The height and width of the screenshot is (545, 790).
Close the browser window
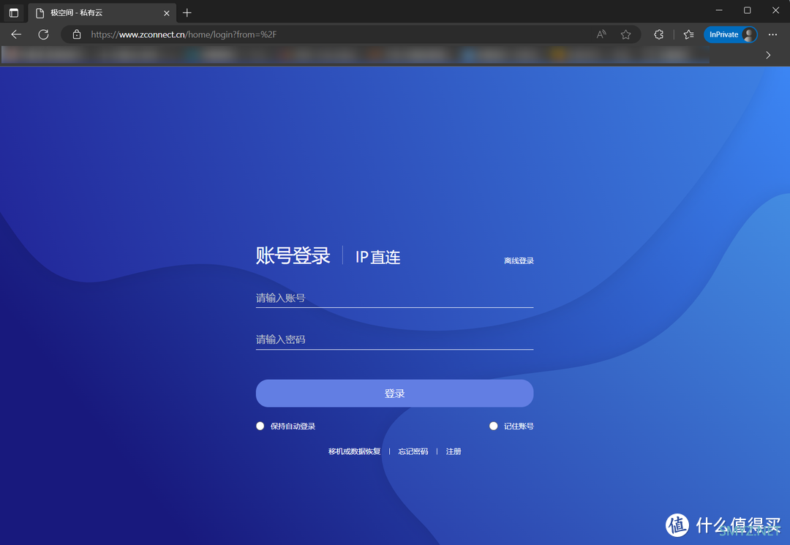[x=776, y=10]
